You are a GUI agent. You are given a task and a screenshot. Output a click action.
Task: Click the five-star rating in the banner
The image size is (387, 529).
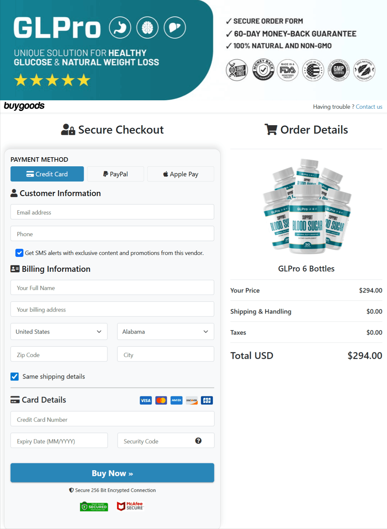coord(52,80)
